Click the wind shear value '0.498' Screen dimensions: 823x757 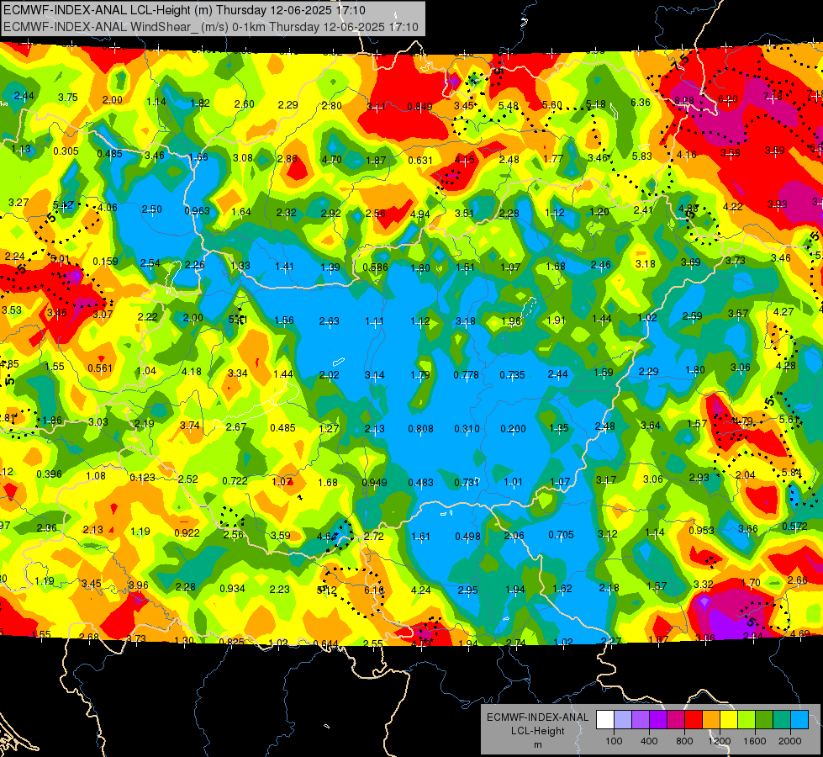pyautogui.click(x=467, y=537)
